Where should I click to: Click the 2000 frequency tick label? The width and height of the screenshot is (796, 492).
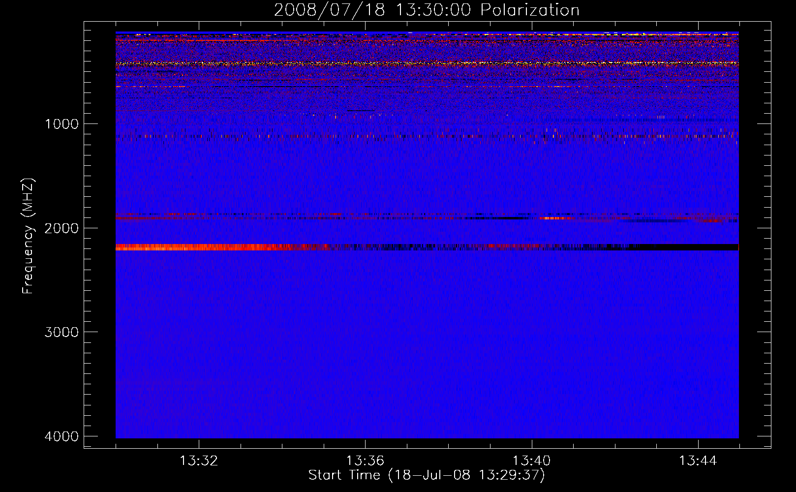61,228
